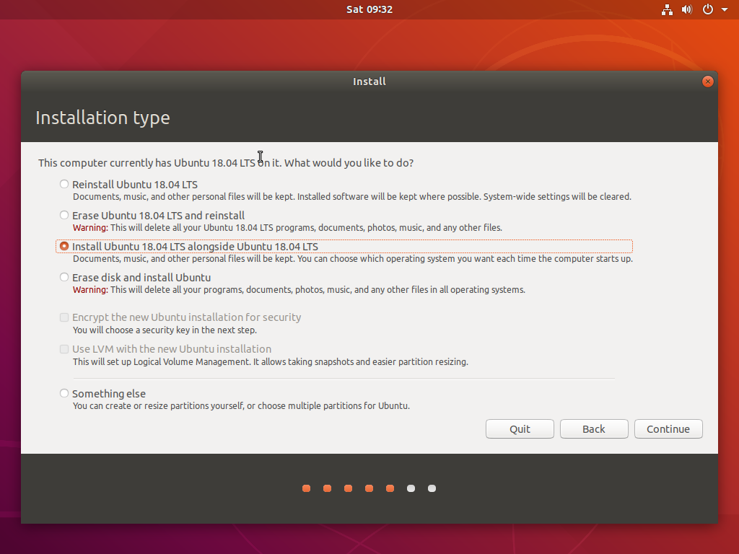
Task: Open the network connection icon in top bar
Action: (x=667, y=9)
